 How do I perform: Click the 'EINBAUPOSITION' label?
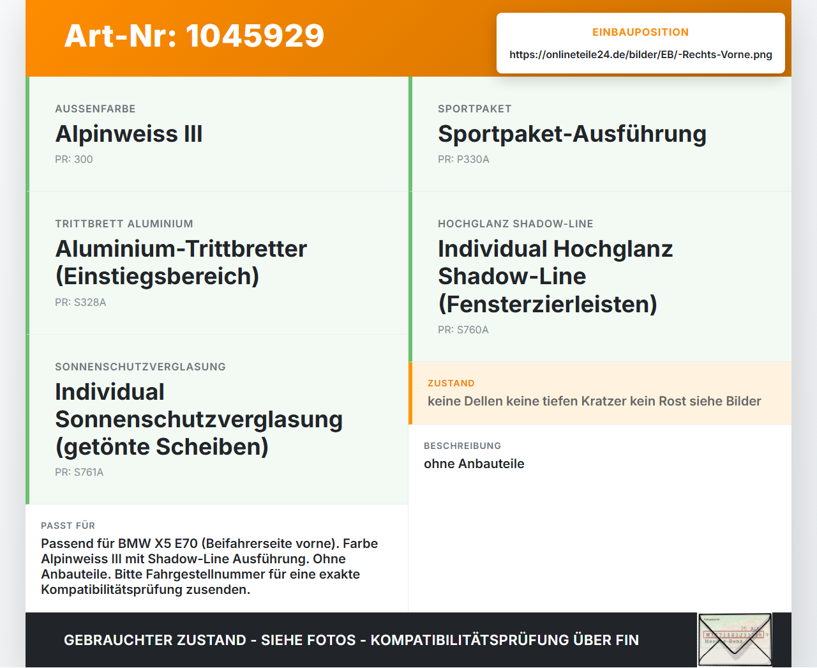[640, 33]
